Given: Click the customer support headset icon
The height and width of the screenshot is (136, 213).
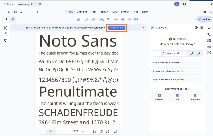Looking at the screenshot, I should (184, 4).
